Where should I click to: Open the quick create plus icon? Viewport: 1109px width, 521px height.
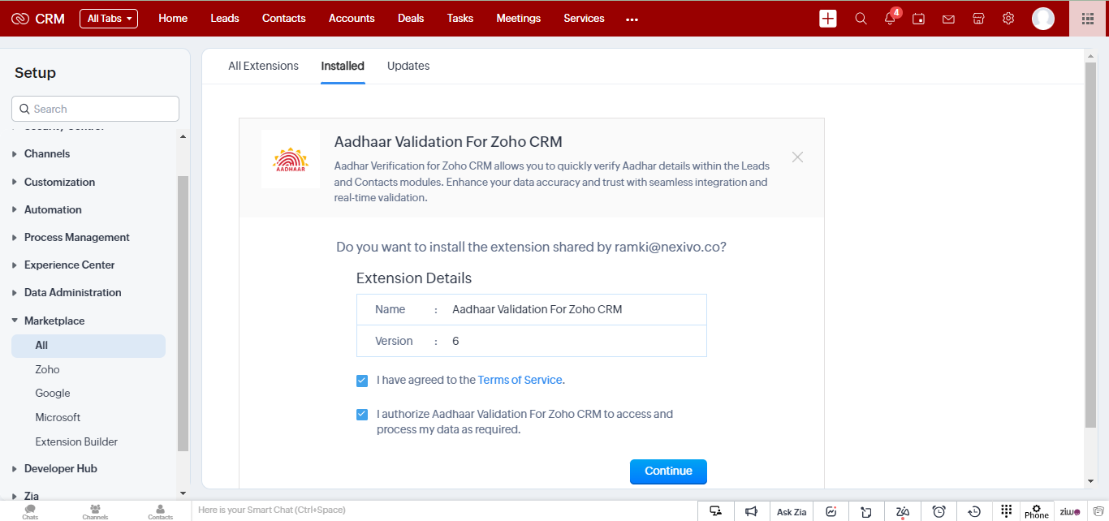tap(828, 19)
